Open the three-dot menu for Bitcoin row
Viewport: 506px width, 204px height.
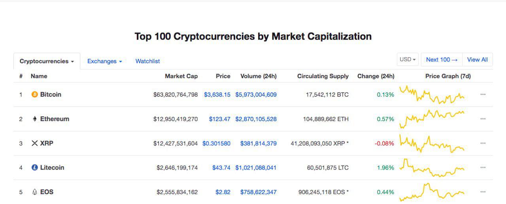pos(483,95)
